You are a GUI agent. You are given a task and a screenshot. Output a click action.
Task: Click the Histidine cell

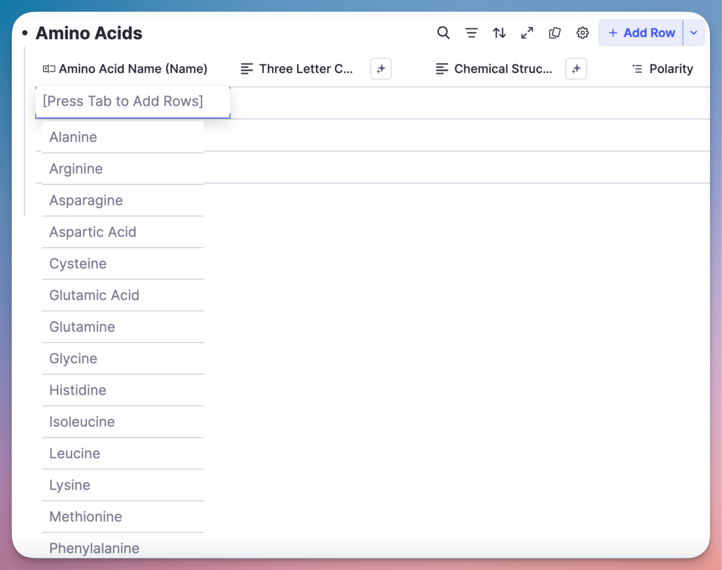click(x=78, y=390)
